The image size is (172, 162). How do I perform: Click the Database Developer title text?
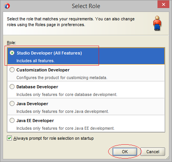[x=37, y=87]
